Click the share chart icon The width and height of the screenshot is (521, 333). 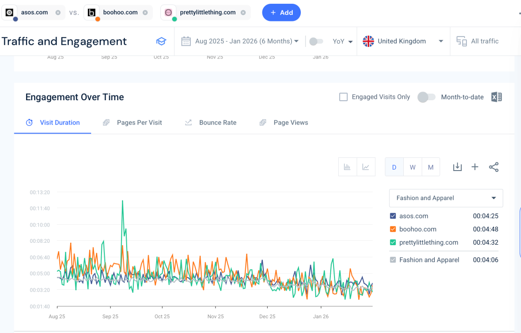pyautogui.click(x=493, y=167)
